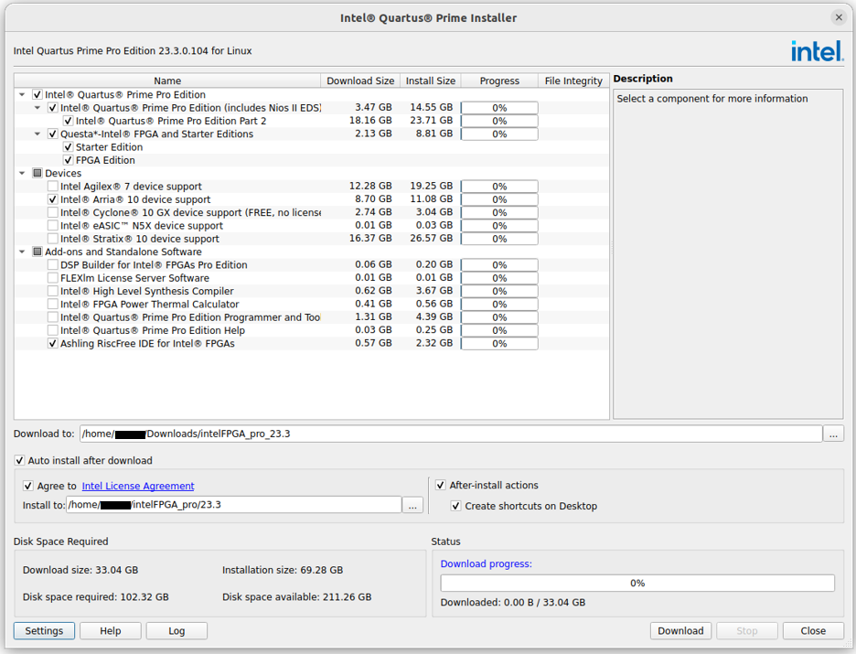Enable Cyclone 10 GX device support

pos(52,212)
